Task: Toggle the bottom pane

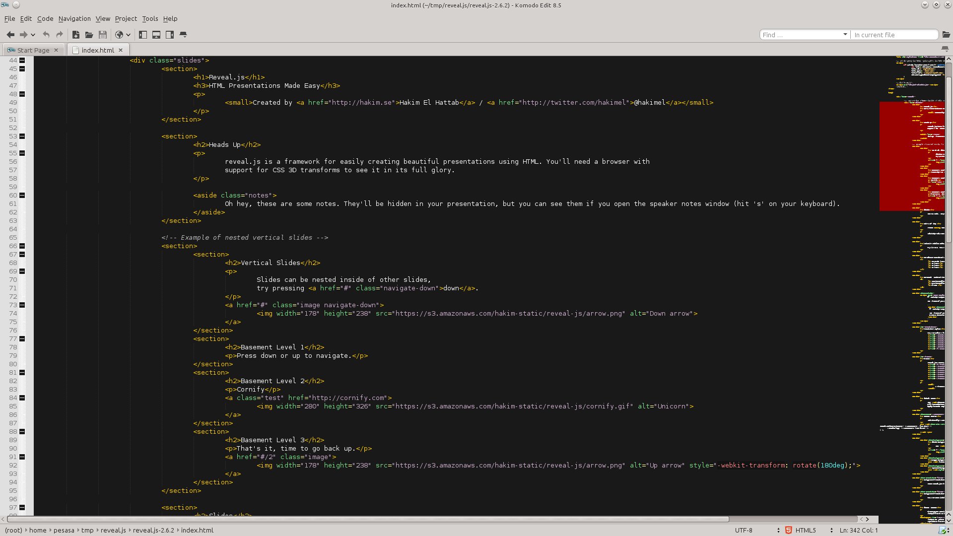Action: (156, 35)
